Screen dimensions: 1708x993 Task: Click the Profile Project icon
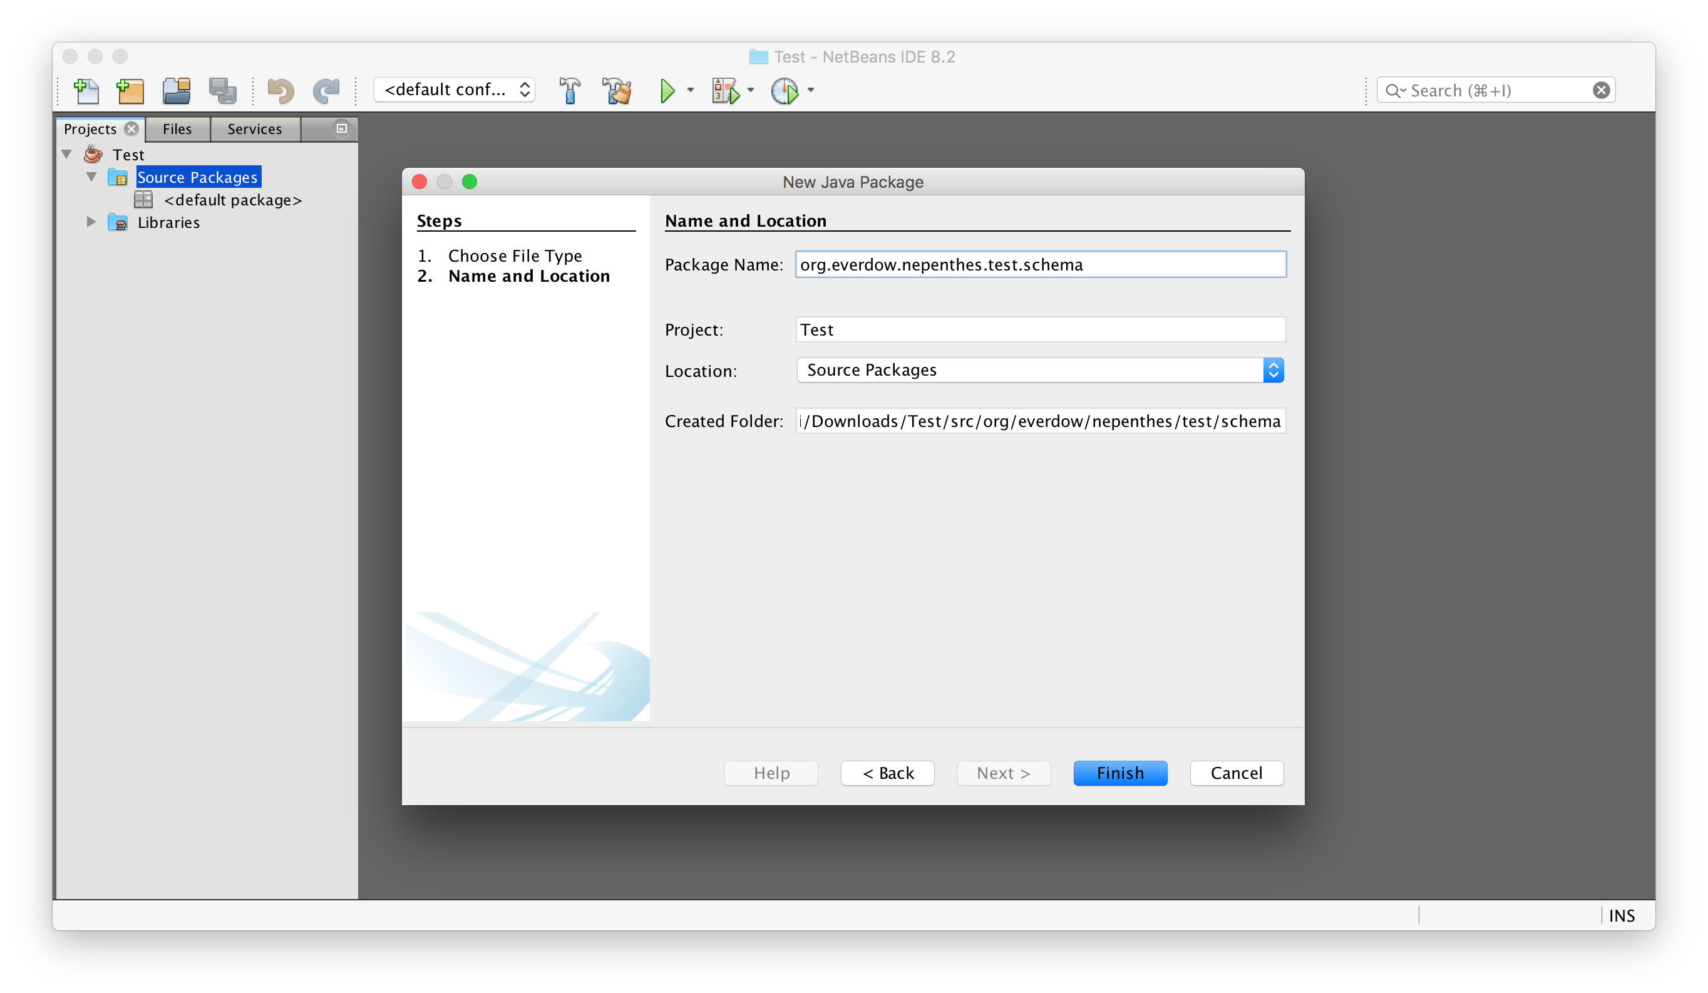tap(785, 91)
